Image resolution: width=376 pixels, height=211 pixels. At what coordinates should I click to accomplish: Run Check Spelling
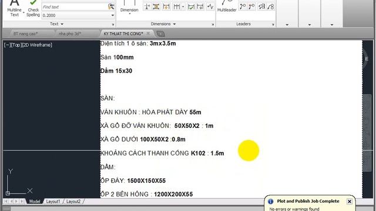pos(33,8)
